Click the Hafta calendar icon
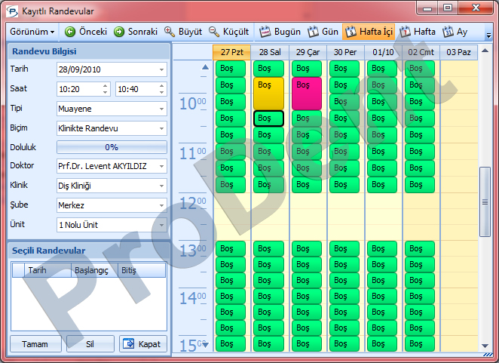The width and height of the screenshot is (499, 363). (405, 32)
